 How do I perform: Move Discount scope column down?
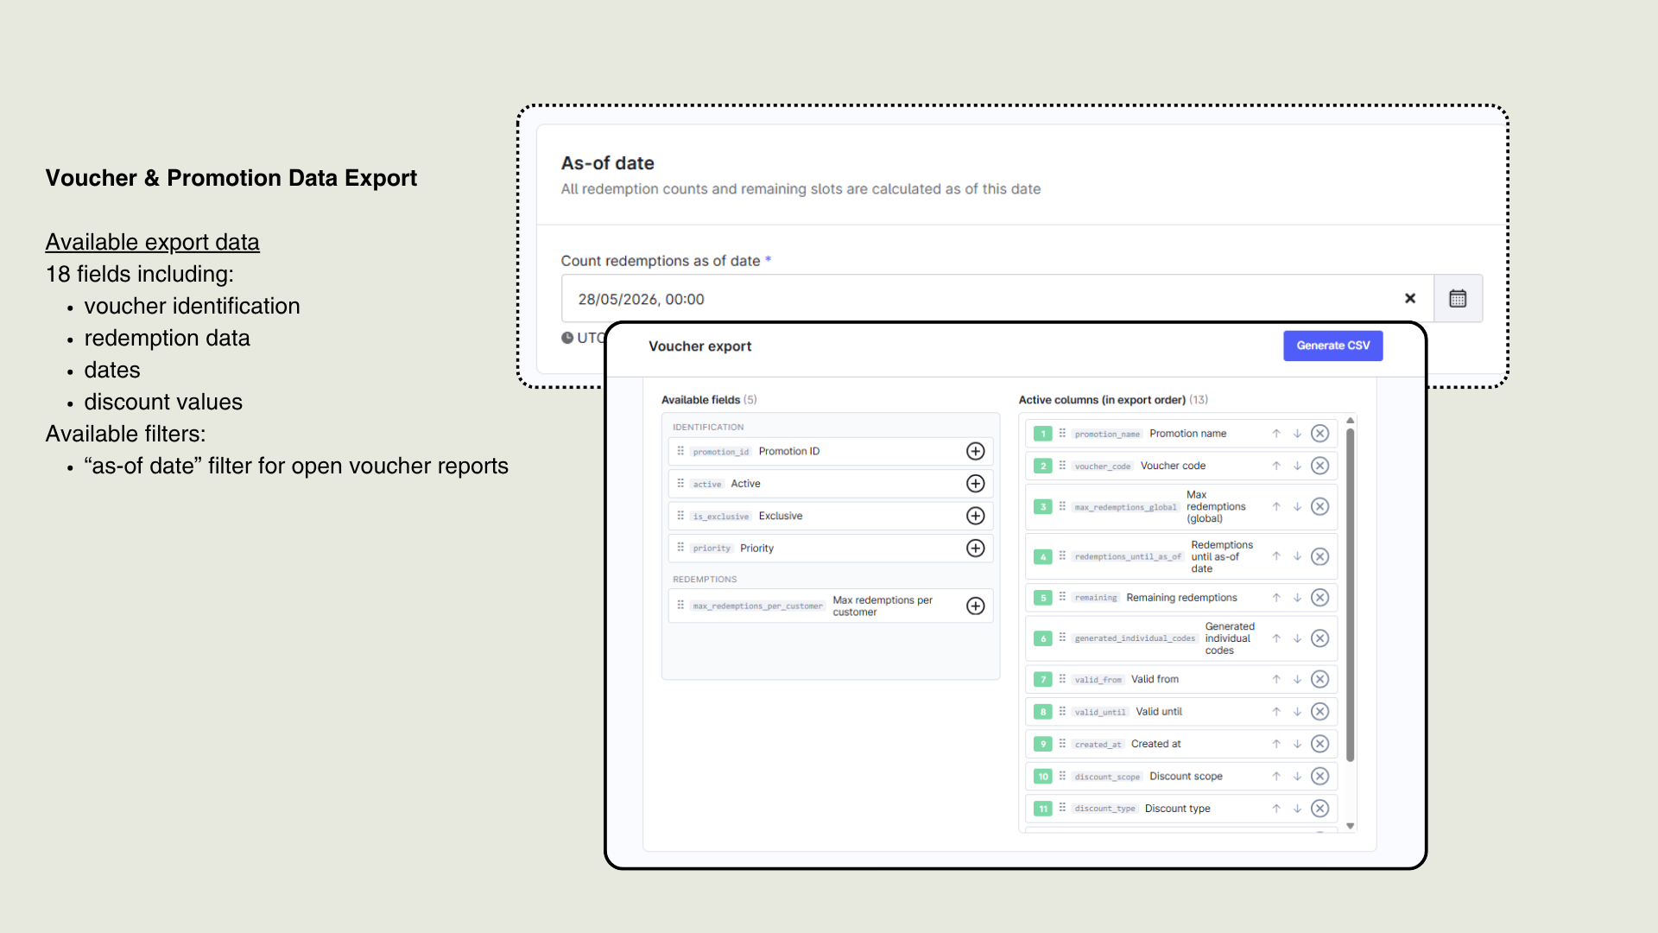(1297, 777)
